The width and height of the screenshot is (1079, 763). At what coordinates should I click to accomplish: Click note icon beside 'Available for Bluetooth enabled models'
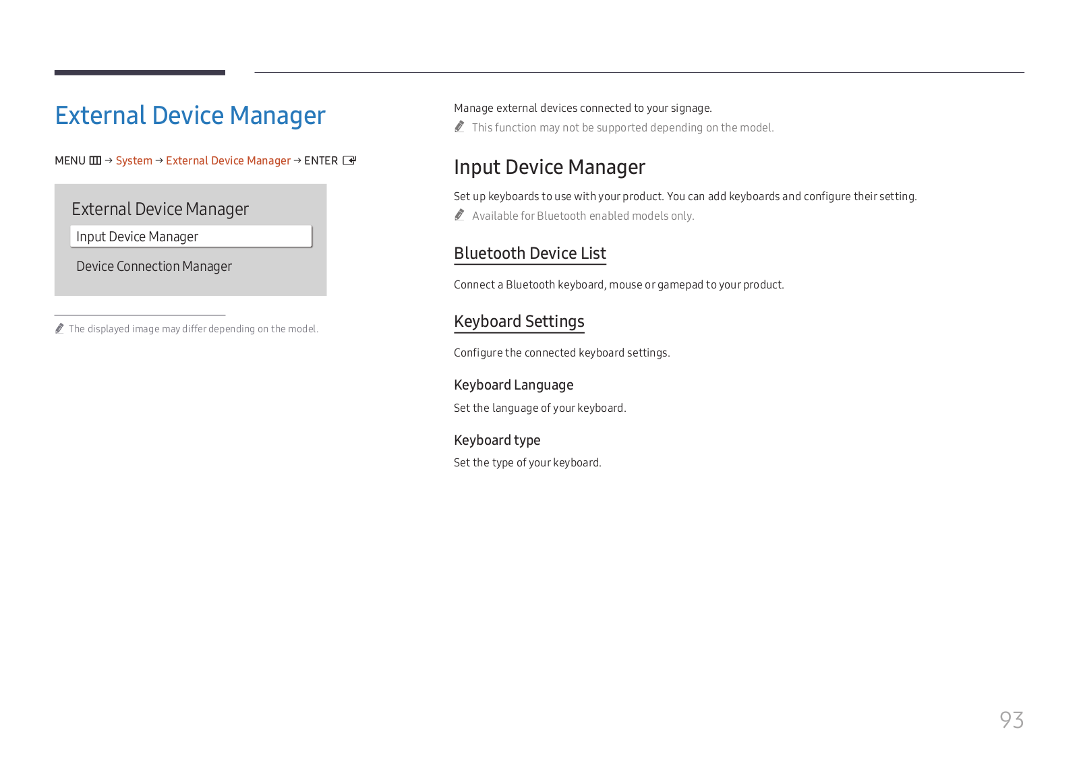459,215
